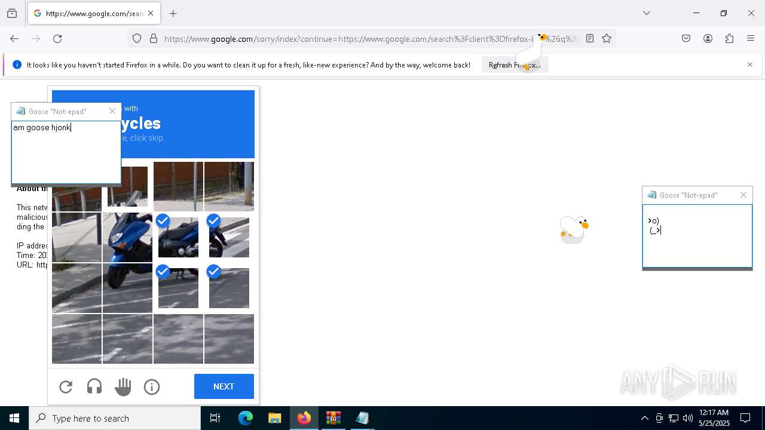Viewport: 765px width, 430px height.
Task: Click into right Goose notepad text area
Action: pos(697,236)
